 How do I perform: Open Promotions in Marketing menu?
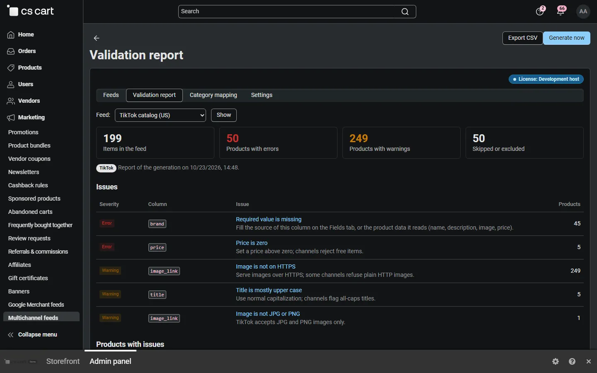pyautogui.click(x=23, y=132)
